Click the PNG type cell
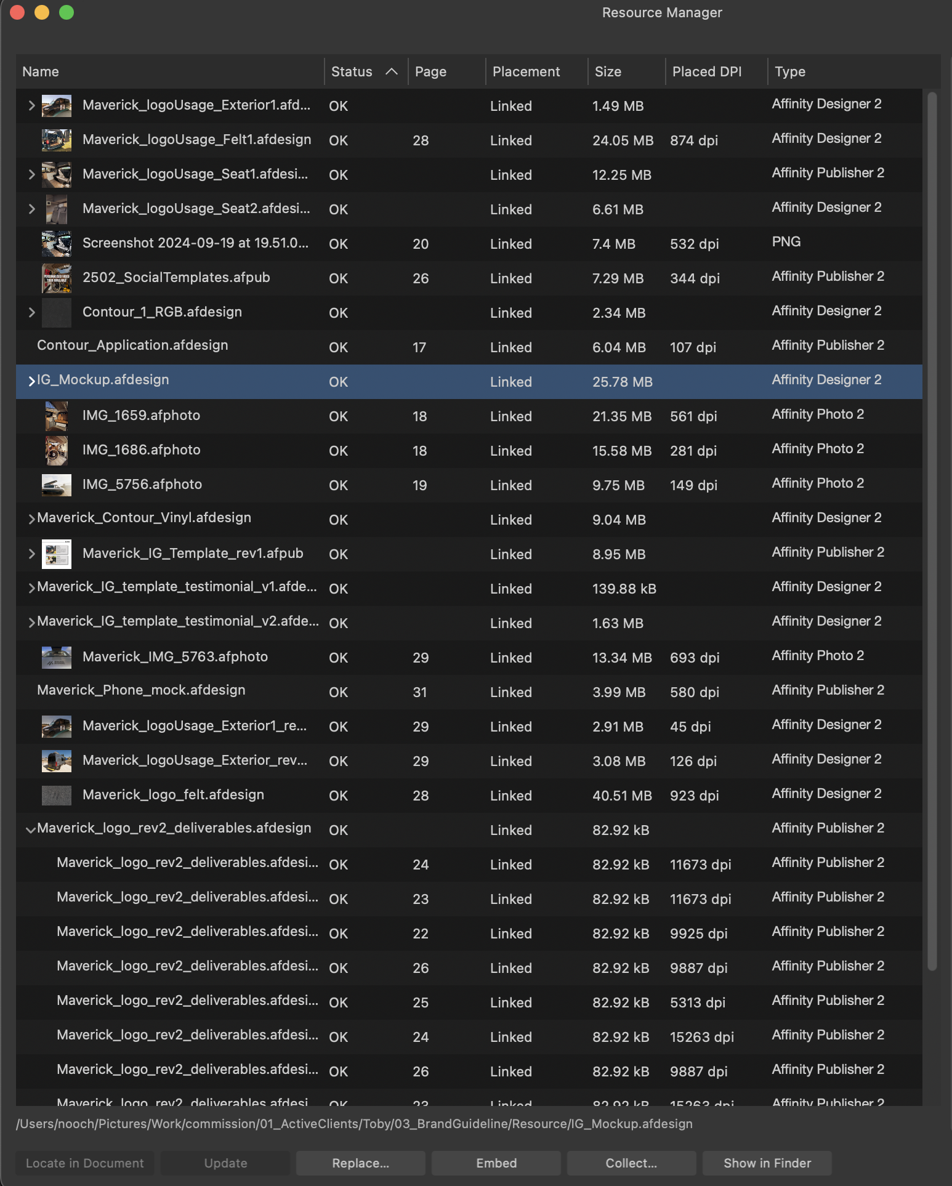The width and height of the screenshot is (952, 1186). (x=786, y=241)
